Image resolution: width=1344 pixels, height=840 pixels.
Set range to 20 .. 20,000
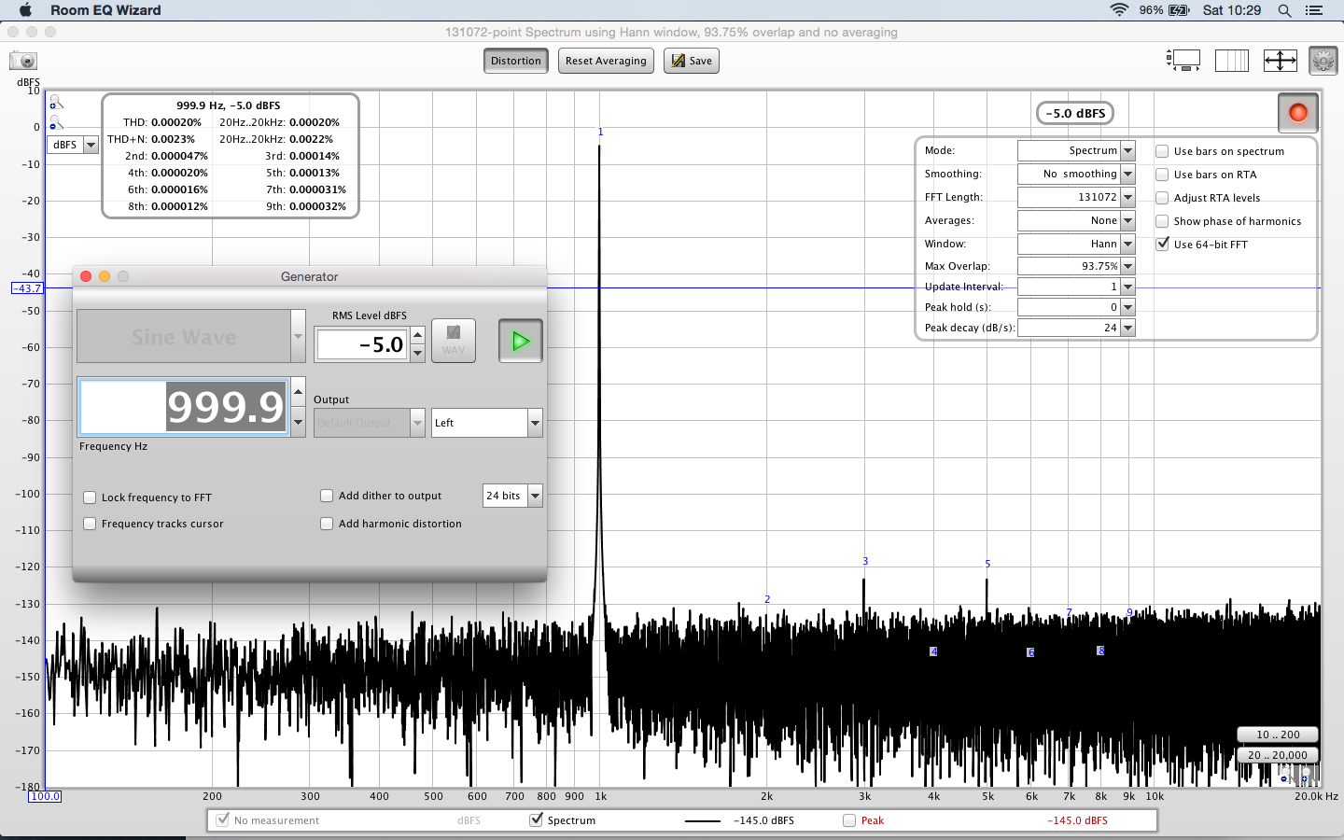coord(1278,755)
